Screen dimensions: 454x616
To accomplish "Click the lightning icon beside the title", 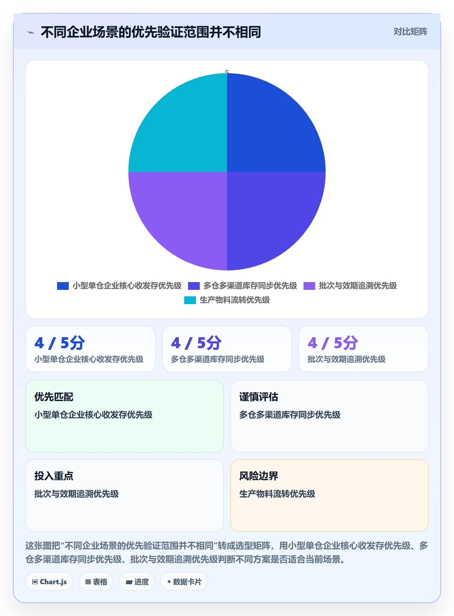I will pyautogui.click(x=31, y=32).
